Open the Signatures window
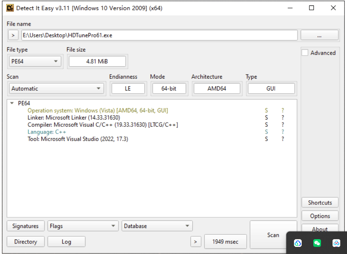 25,226
